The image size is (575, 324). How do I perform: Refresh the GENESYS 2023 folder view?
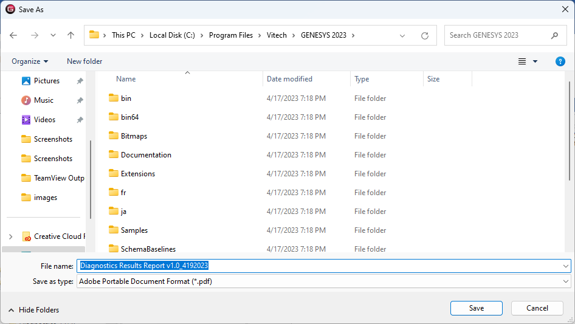click(425, 35)
